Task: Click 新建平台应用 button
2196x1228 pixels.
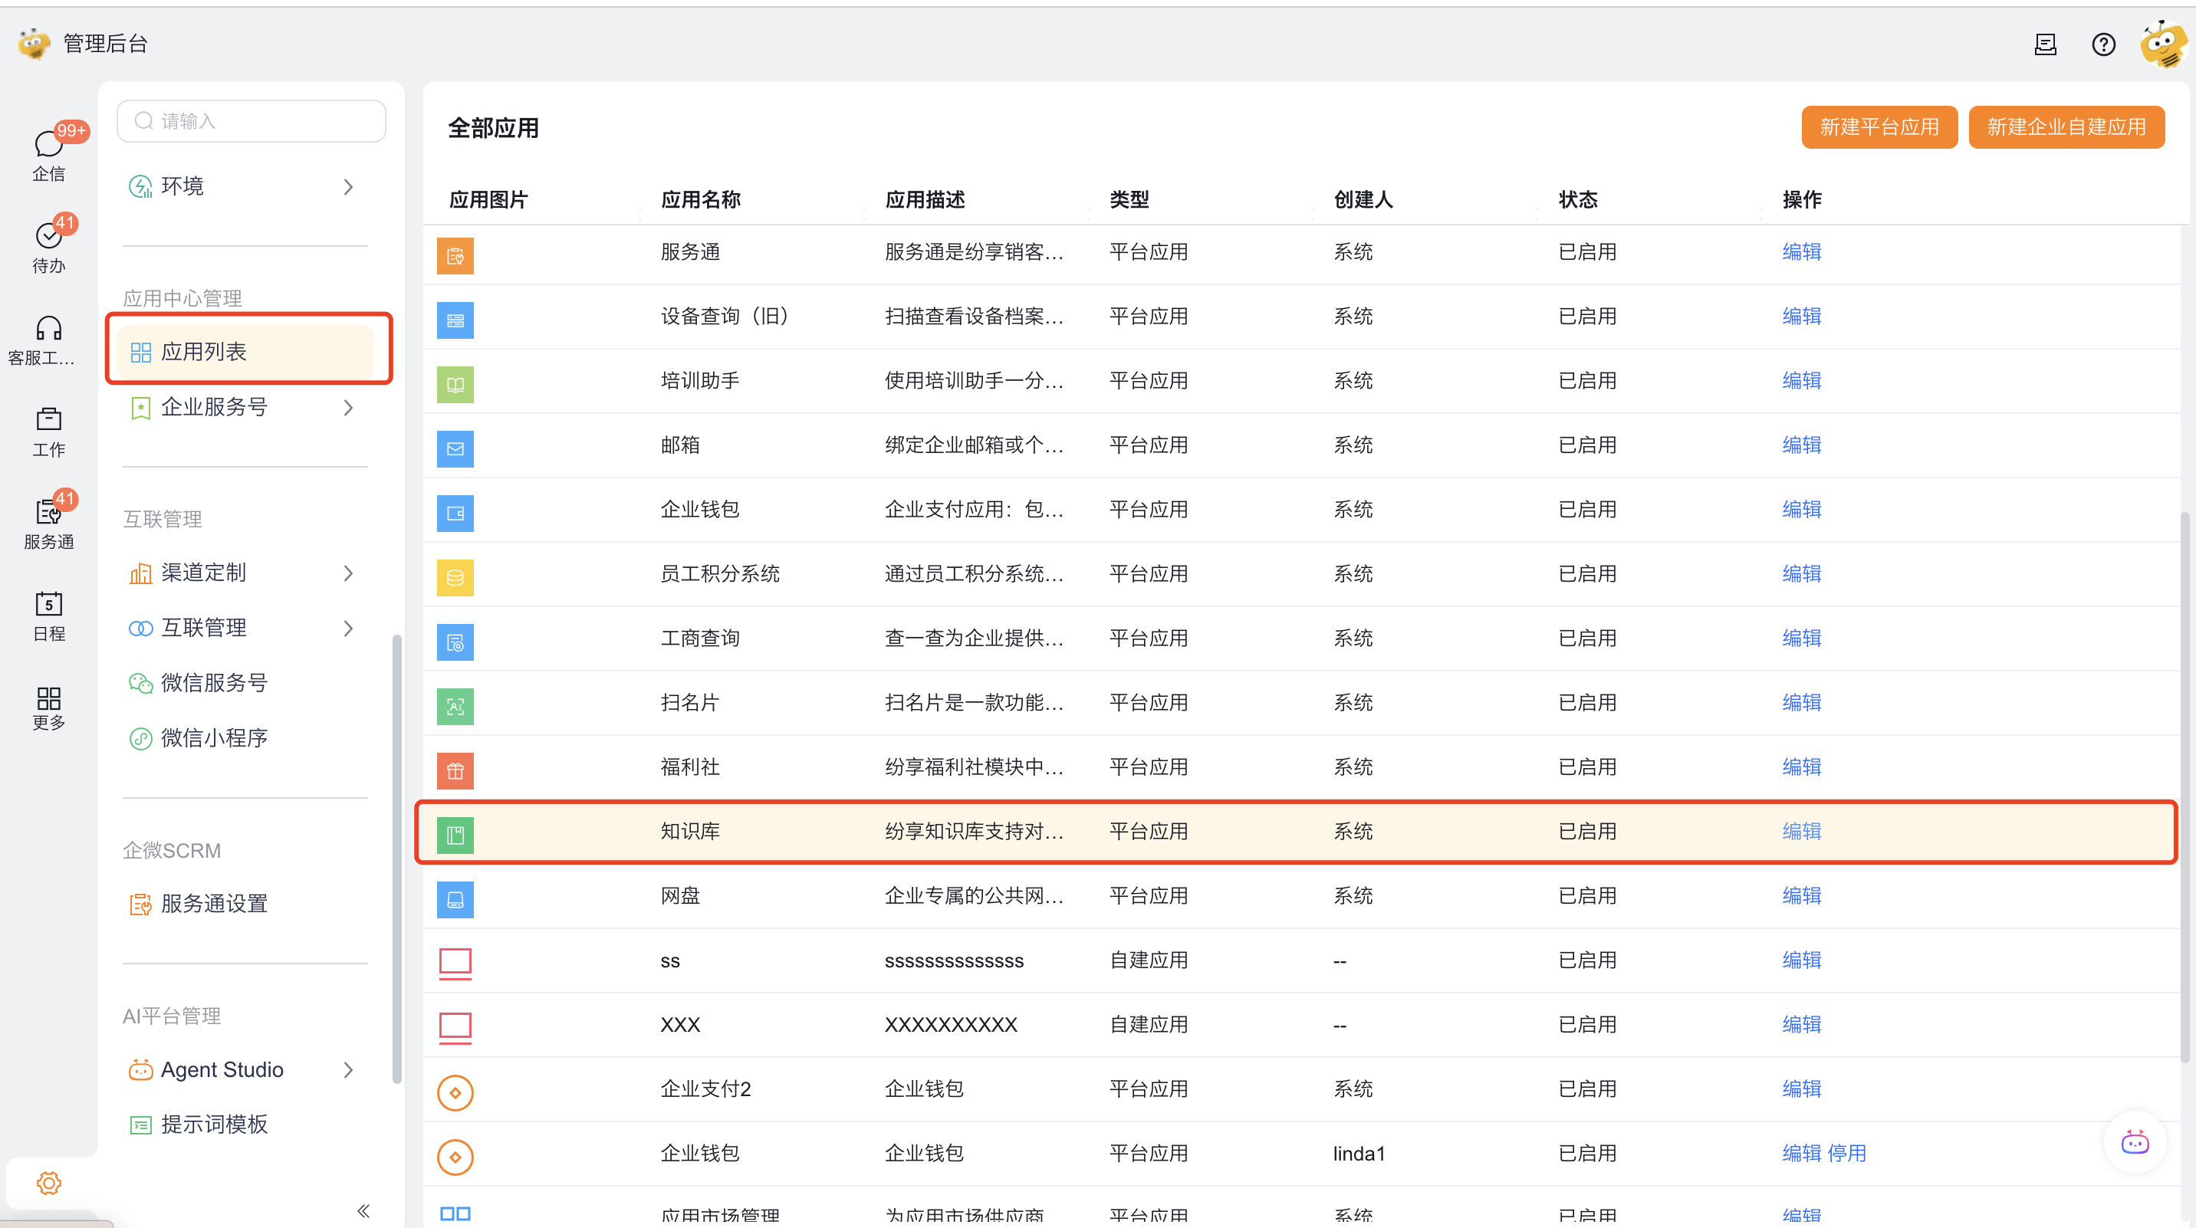Action: click(1879, 127)
